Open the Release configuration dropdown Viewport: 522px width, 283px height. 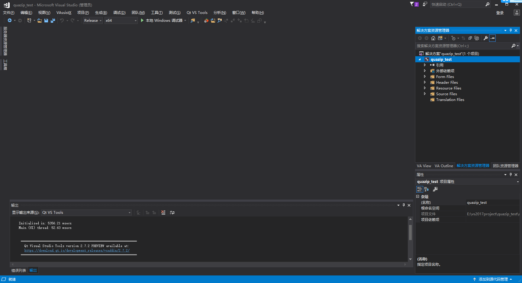pyautogui.click(x=93, y=21)
